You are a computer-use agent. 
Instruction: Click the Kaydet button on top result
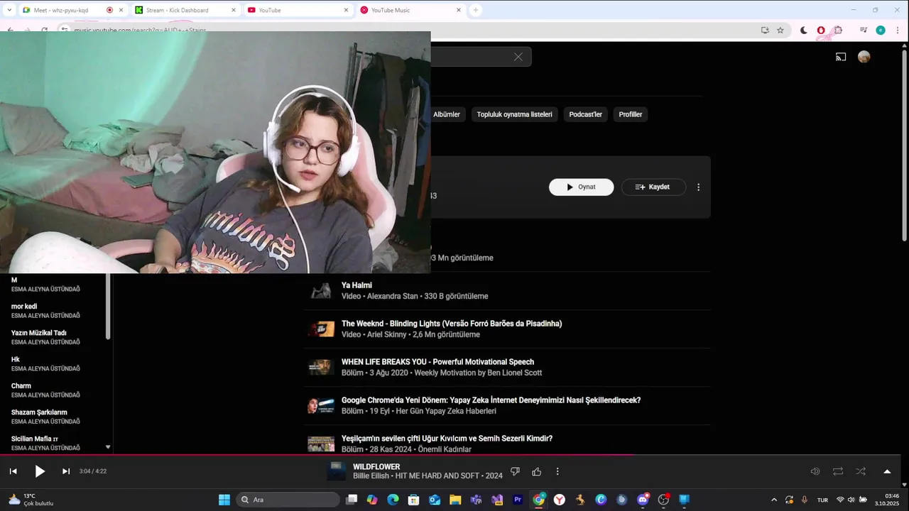tap(653, 187)
